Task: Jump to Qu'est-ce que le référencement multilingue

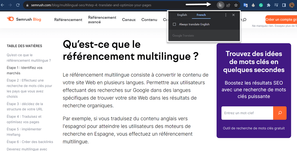Action: pos(29,58)
